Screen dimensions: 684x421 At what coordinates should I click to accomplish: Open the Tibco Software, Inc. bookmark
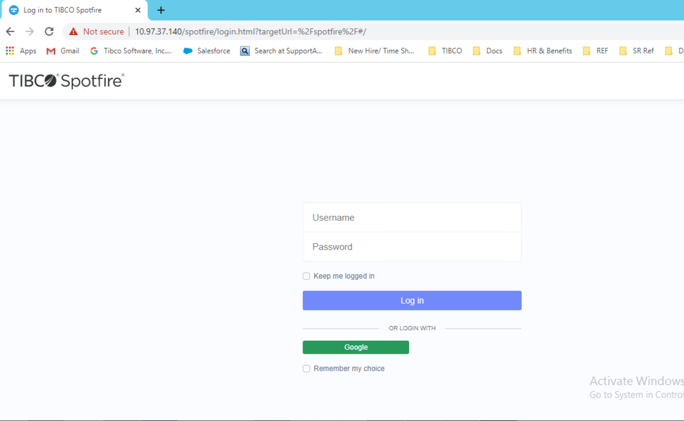coord(131,51)
